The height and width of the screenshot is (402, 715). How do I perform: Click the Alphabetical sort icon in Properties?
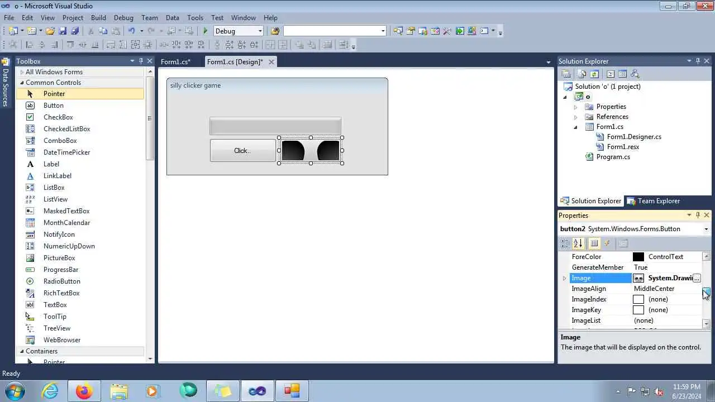pos(578,243)
